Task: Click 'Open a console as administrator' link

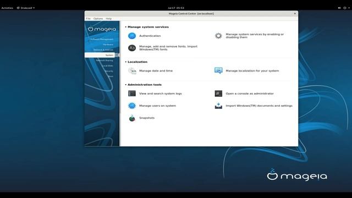Action: pyautogui.click(x=250, y=94)
